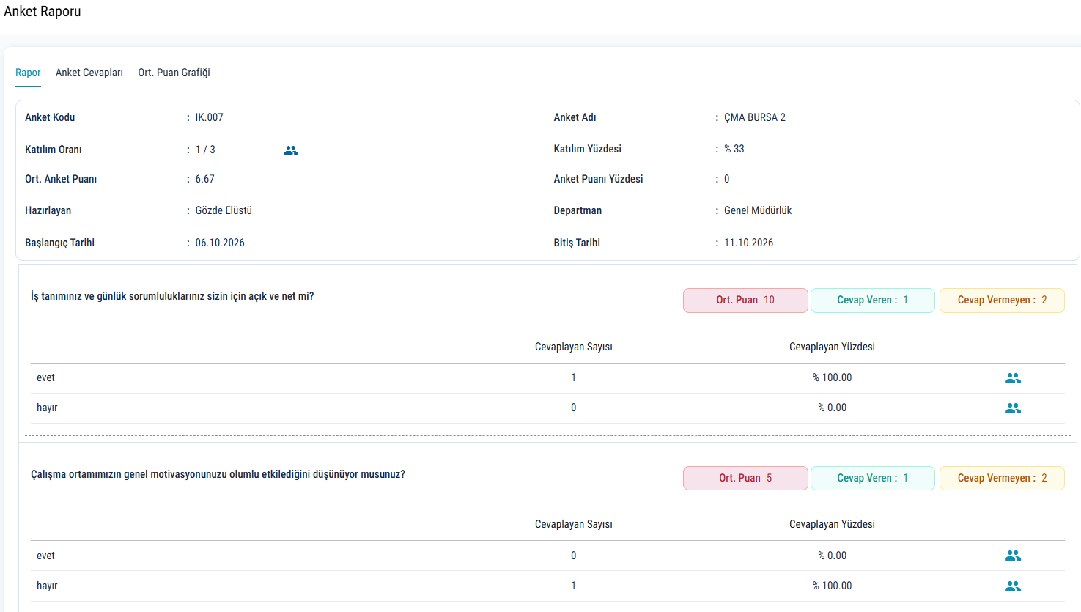The height and width of the screenshot is (612, 1081).
Task: View people icon for motivation question's hayır row
Action: pyautogui.click(x=1013, y=586)
